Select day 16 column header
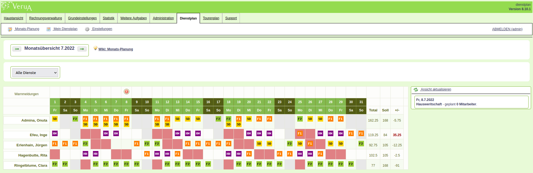533x173 pixels. point(208,102)
